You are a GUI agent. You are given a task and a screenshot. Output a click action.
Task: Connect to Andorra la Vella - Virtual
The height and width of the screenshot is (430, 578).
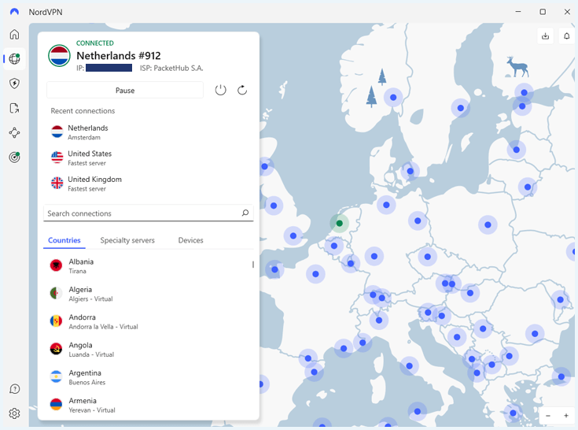[148, 321]
